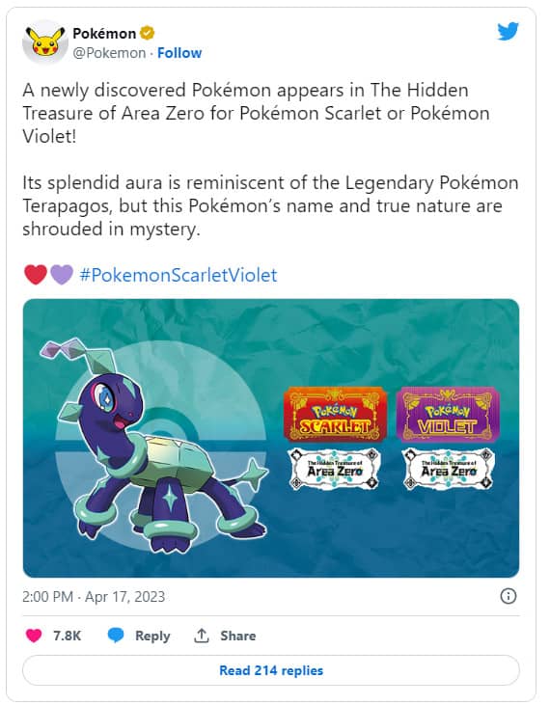The image size is (550, 705).
Task: Follow the Pokémon account
Action: tap(179, 53)
